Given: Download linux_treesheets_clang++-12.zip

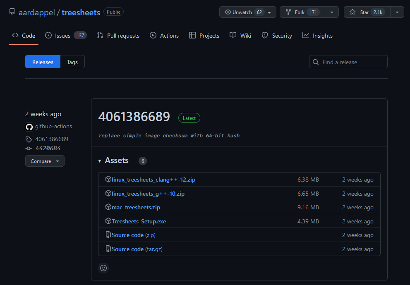Looking at the screenshot, I should (x=153, y=180).
